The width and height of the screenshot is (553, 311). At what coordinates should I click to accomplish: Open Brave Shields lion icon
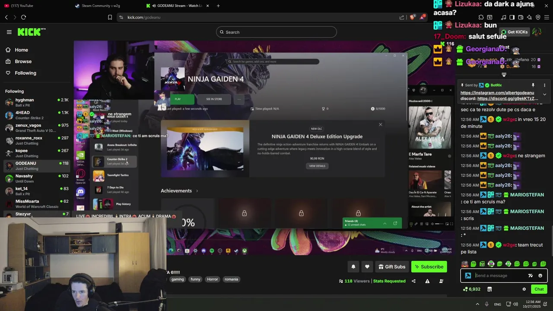(412, 17)
